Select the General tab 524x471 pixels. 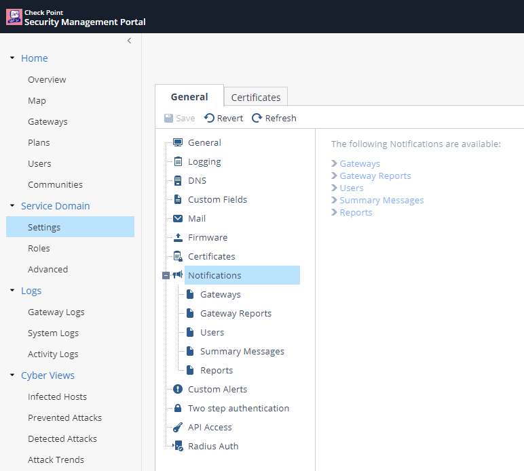pyautogui.click(x=189, y=97)
